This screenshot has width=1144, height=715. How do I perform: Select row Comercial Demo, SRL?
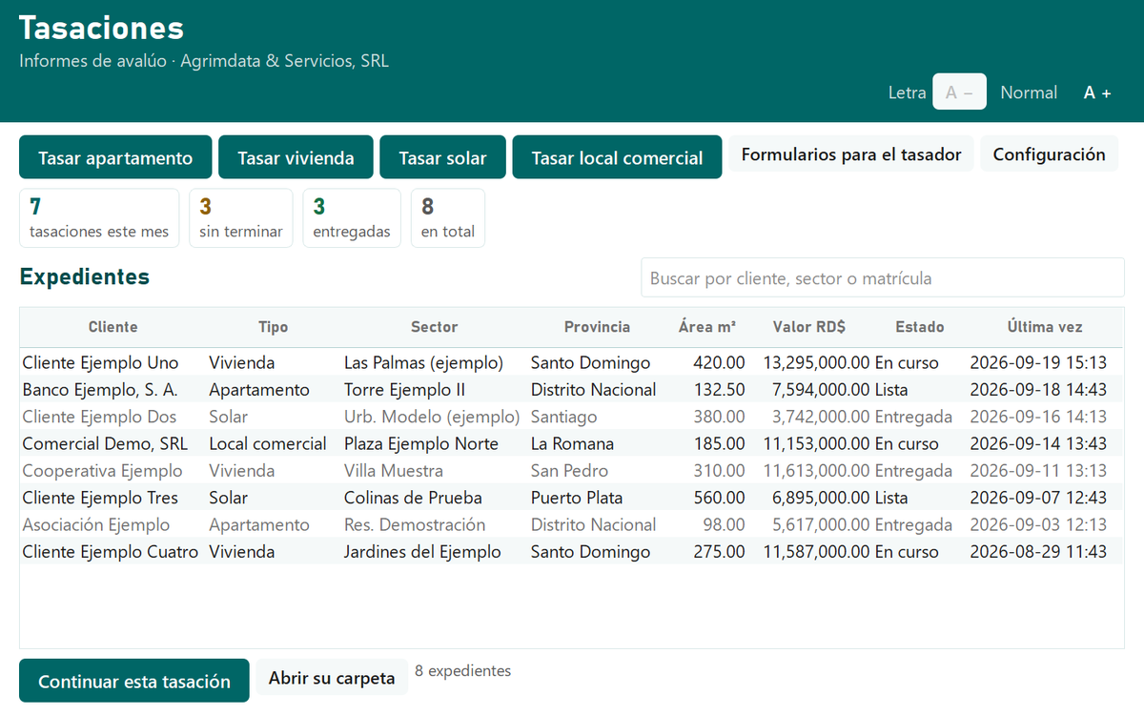click(x=572, y=443)
